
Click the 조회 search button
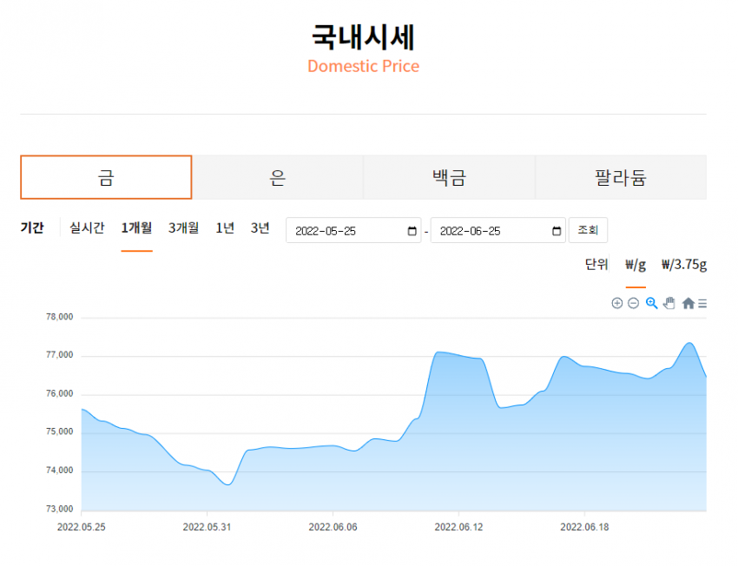588,230
